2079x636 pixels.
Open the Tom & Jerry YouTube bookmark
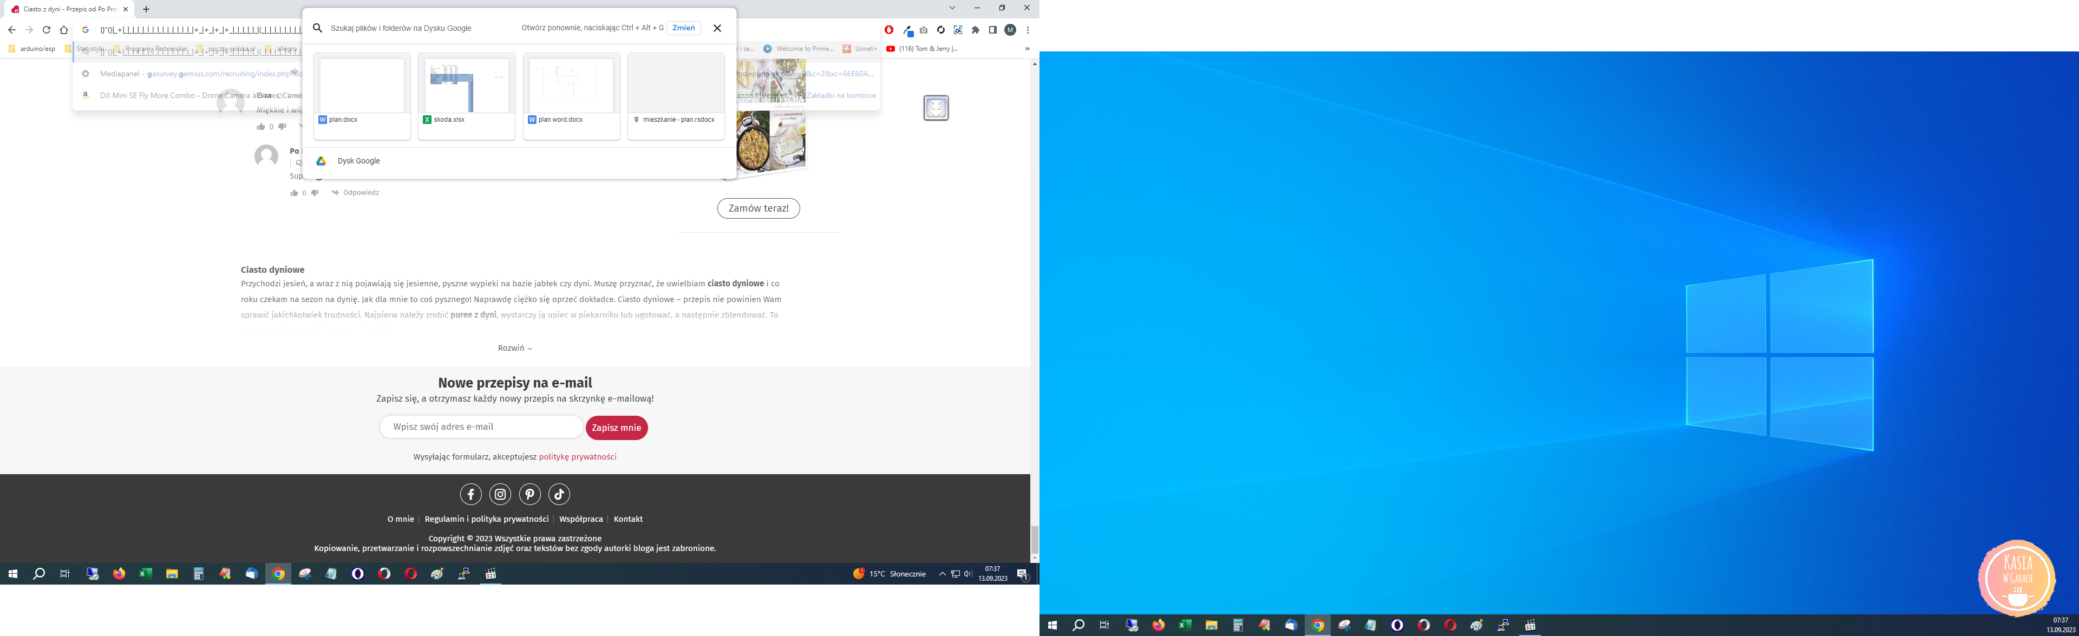point(923,48)
